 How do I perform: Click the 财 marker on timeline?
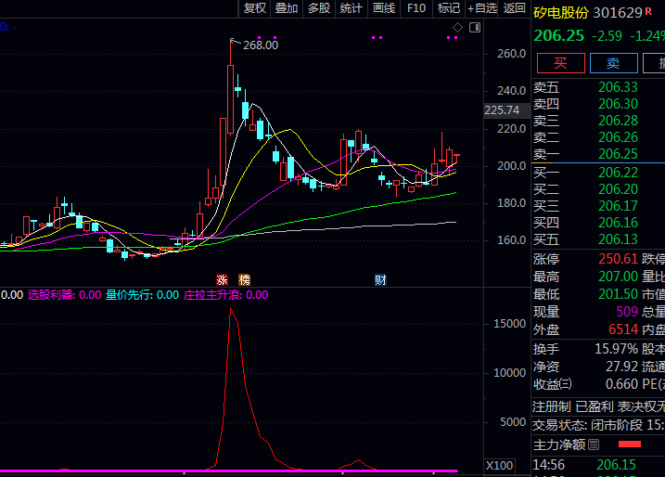click(x=380, y=279)
